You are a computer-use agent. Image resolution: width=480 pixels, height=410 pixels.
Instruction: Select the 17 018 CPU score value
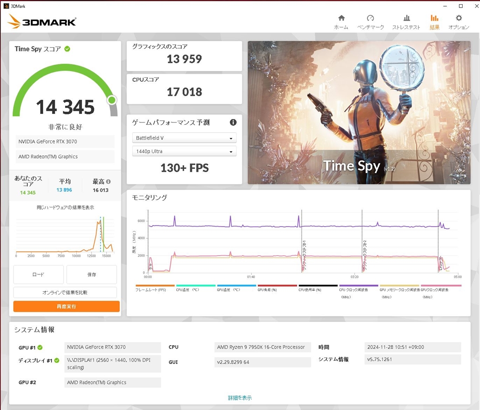[184, 92]
